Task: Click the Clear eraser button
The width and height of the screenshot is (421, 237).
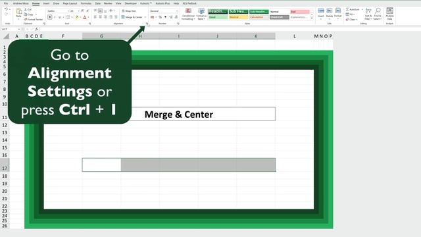Action: pyautogui.click(x=351, y=19)
